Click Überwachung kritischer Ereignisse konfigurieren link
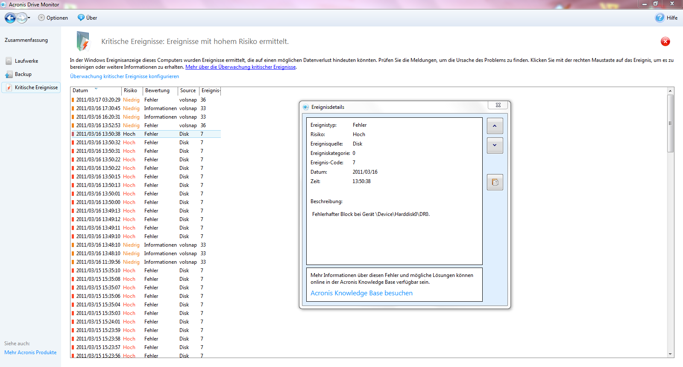This screenshot has height=367, width=683. click(x=124, y=76)
